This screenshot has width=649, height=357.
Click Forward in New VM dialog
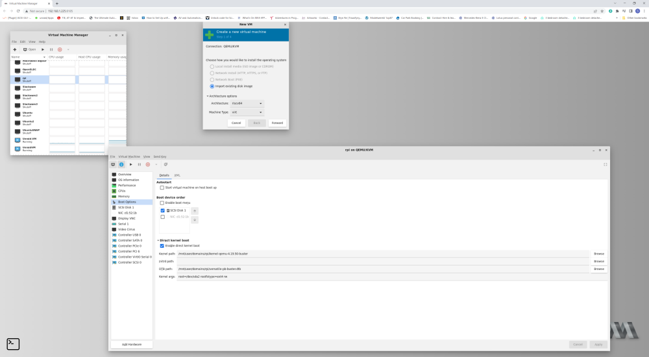click(x=277, y=123)
